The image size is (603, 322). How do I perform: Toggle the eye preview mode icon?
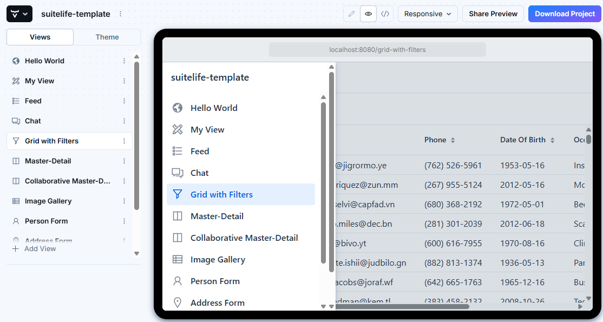(369, 14)
